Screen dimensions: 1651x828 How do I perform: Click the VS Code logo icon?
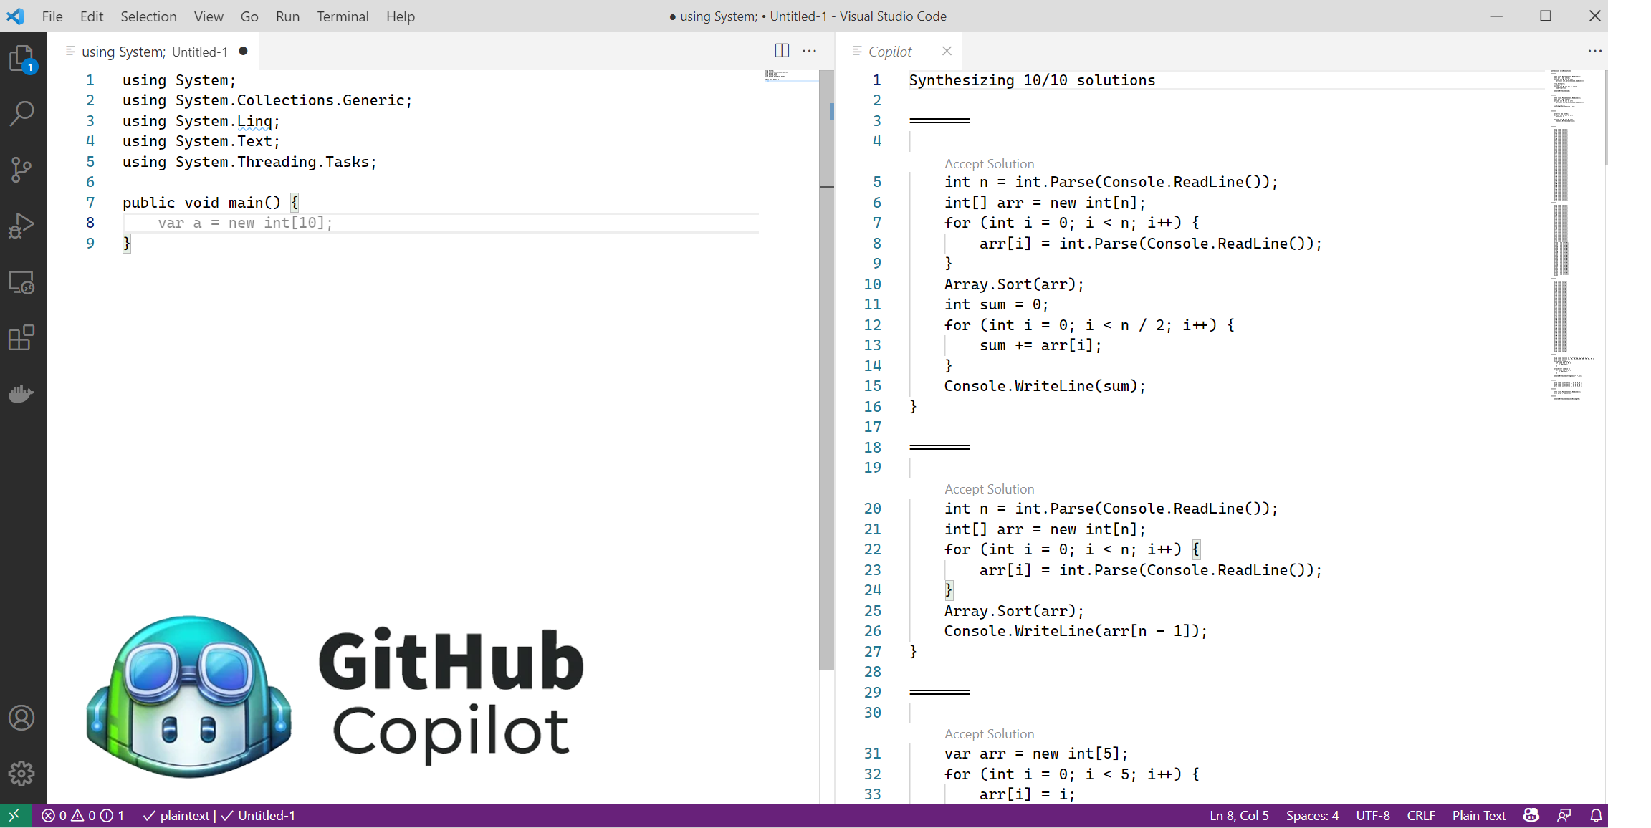click(x=15, y=16)
